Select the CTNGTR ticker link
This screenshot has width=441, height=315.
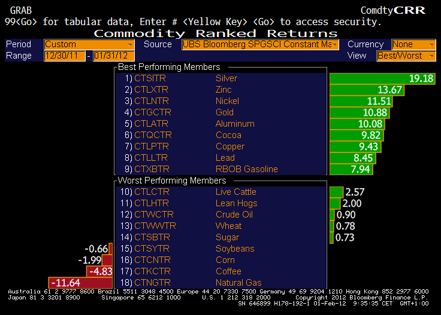point(152,283)
